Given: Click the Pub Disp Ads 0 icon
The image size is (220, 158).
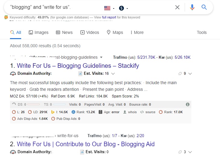Looking at the screenshot, I should (53, 119).
